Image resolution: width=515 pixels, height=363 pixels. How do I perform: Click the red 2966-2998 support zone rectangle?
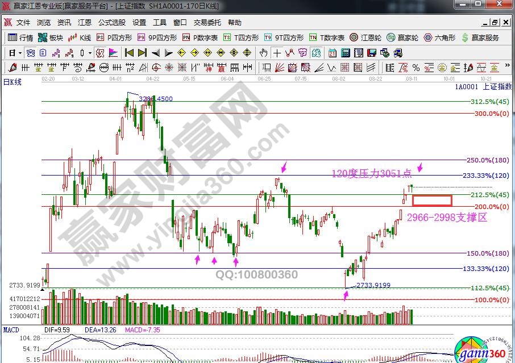(x=432, y=200)
